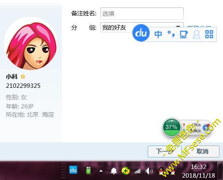Click the 取消 button

click(203, 152)
